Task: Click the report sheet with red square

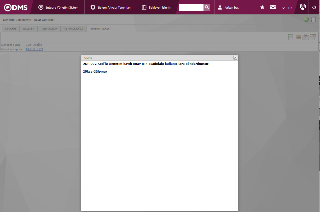Action: pyautogui.click(x=313, y=37)
